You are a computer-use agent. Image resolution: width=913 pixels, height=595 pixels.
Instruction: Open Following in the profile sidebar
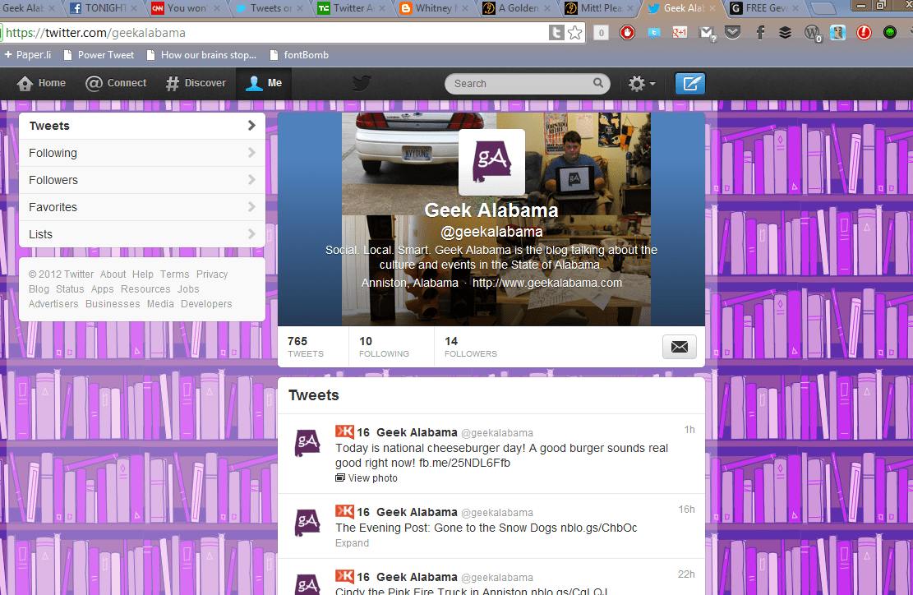tap(142, 153)
